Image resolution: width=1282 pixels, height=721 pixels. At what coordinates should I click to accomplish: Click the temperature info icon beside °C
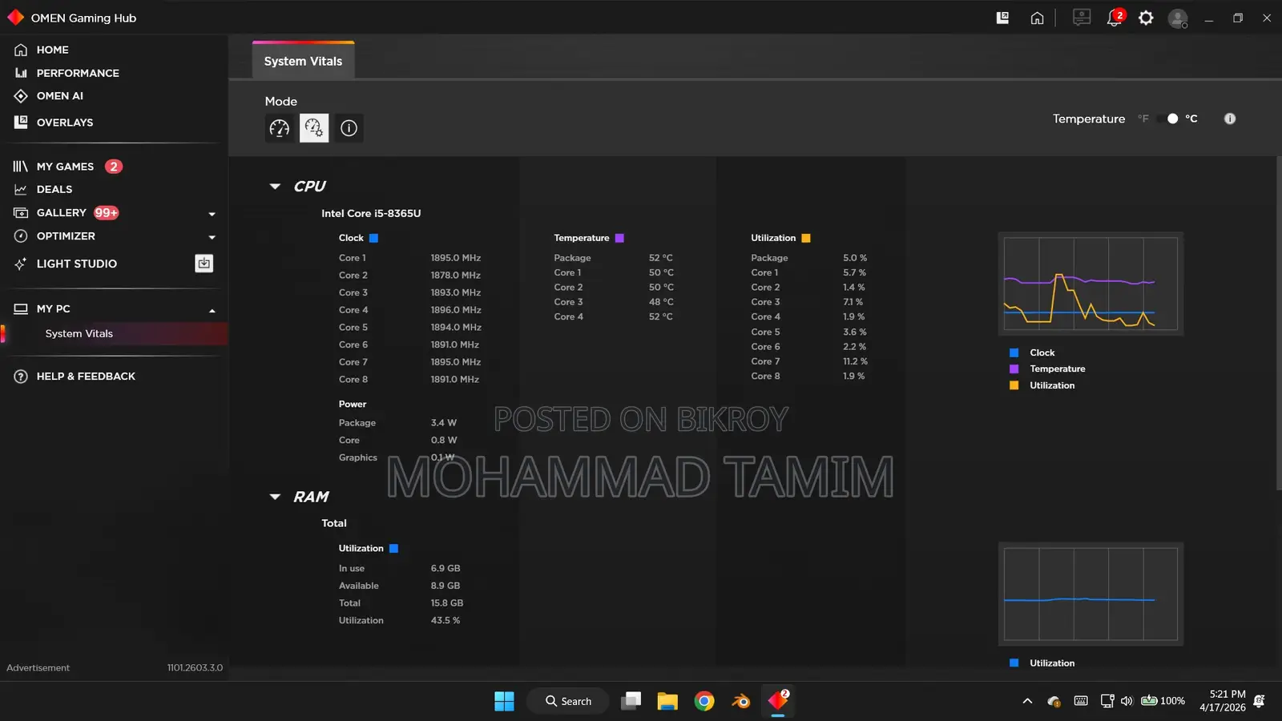pos(1230,119)
